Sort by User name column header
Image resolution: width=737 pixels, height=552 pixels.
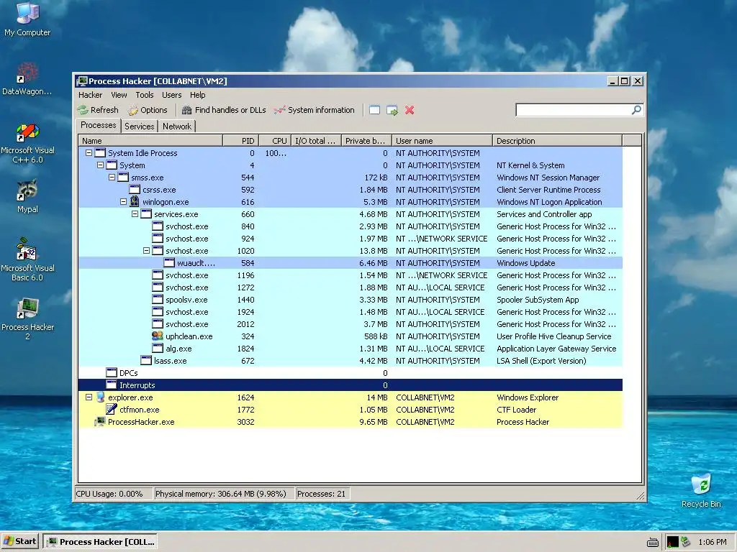(x=443, y=140)
